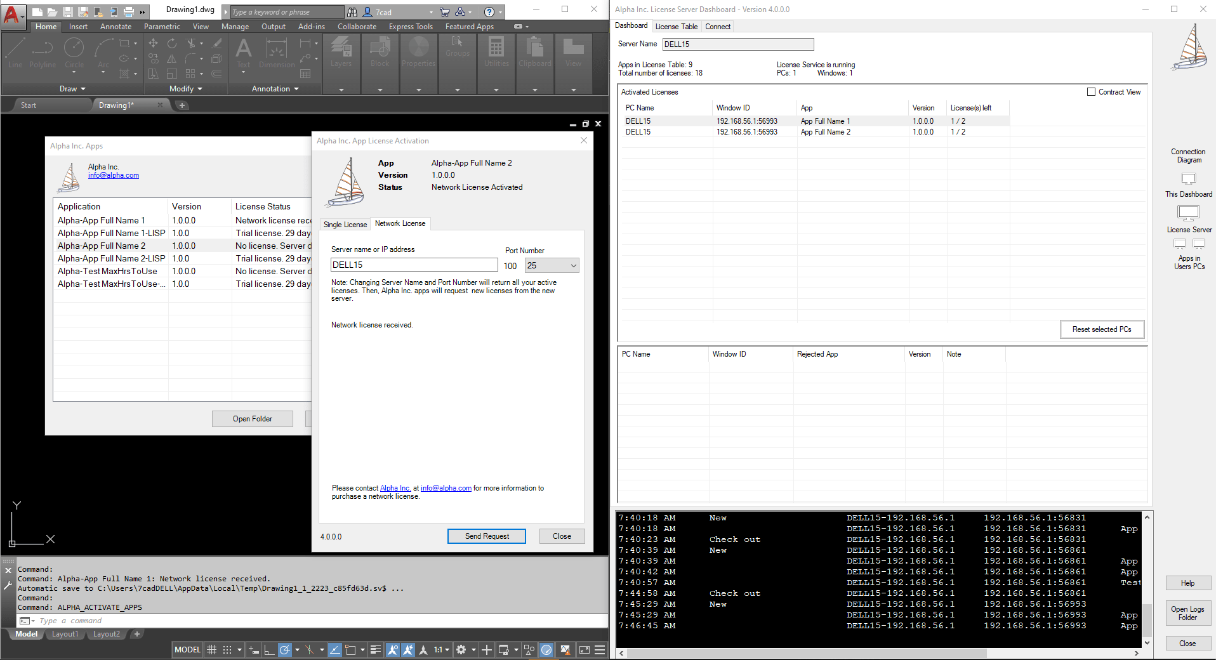Toggle polar tracking in status bar
1216x660 pixels.
tap(285, 650)
